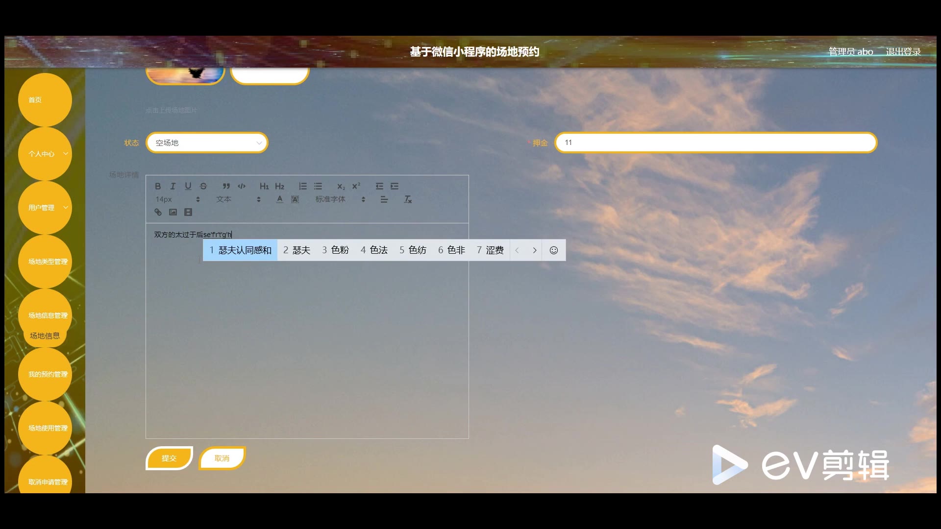
Task: Select the 场地信息 submenu item
Action: tap(45, 336)
